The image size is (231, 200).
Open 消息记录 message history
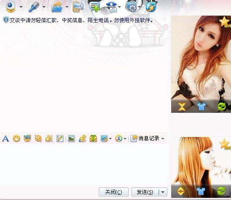145,138
